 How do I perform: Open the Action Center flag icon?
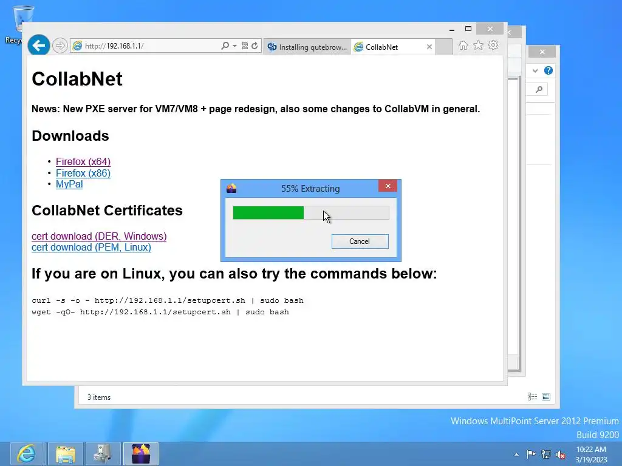point(531,454)
